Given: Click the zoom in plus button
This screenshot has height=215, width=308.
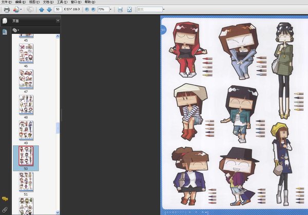Looking at the screenshot, I should pos(92,9).
